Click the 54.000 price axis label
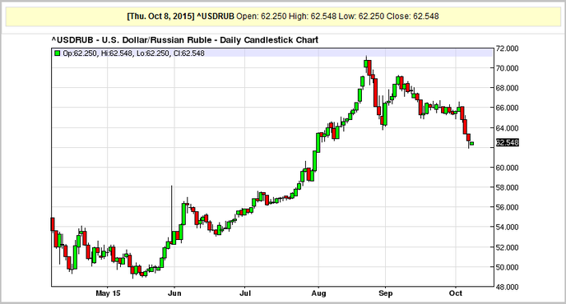The image size is (566, 304). [x=507, y=228]
